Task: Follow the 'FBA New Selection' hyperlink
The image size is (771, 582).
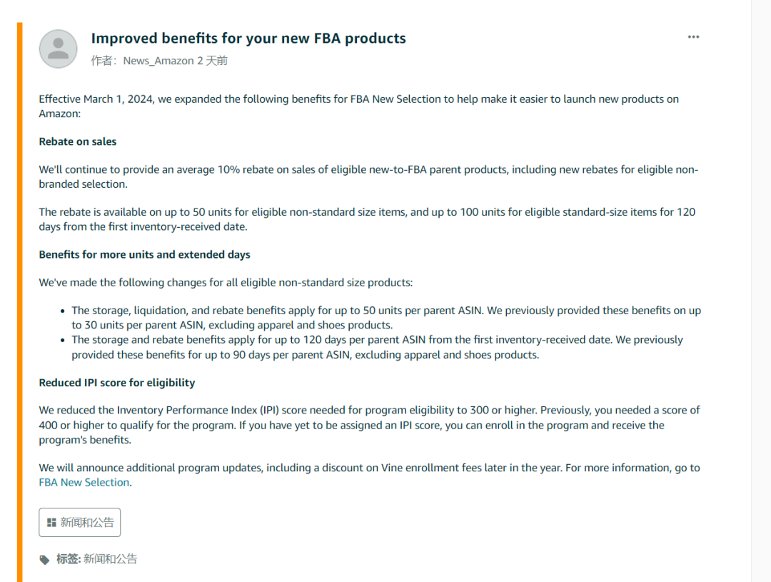Action: (84, 482)
